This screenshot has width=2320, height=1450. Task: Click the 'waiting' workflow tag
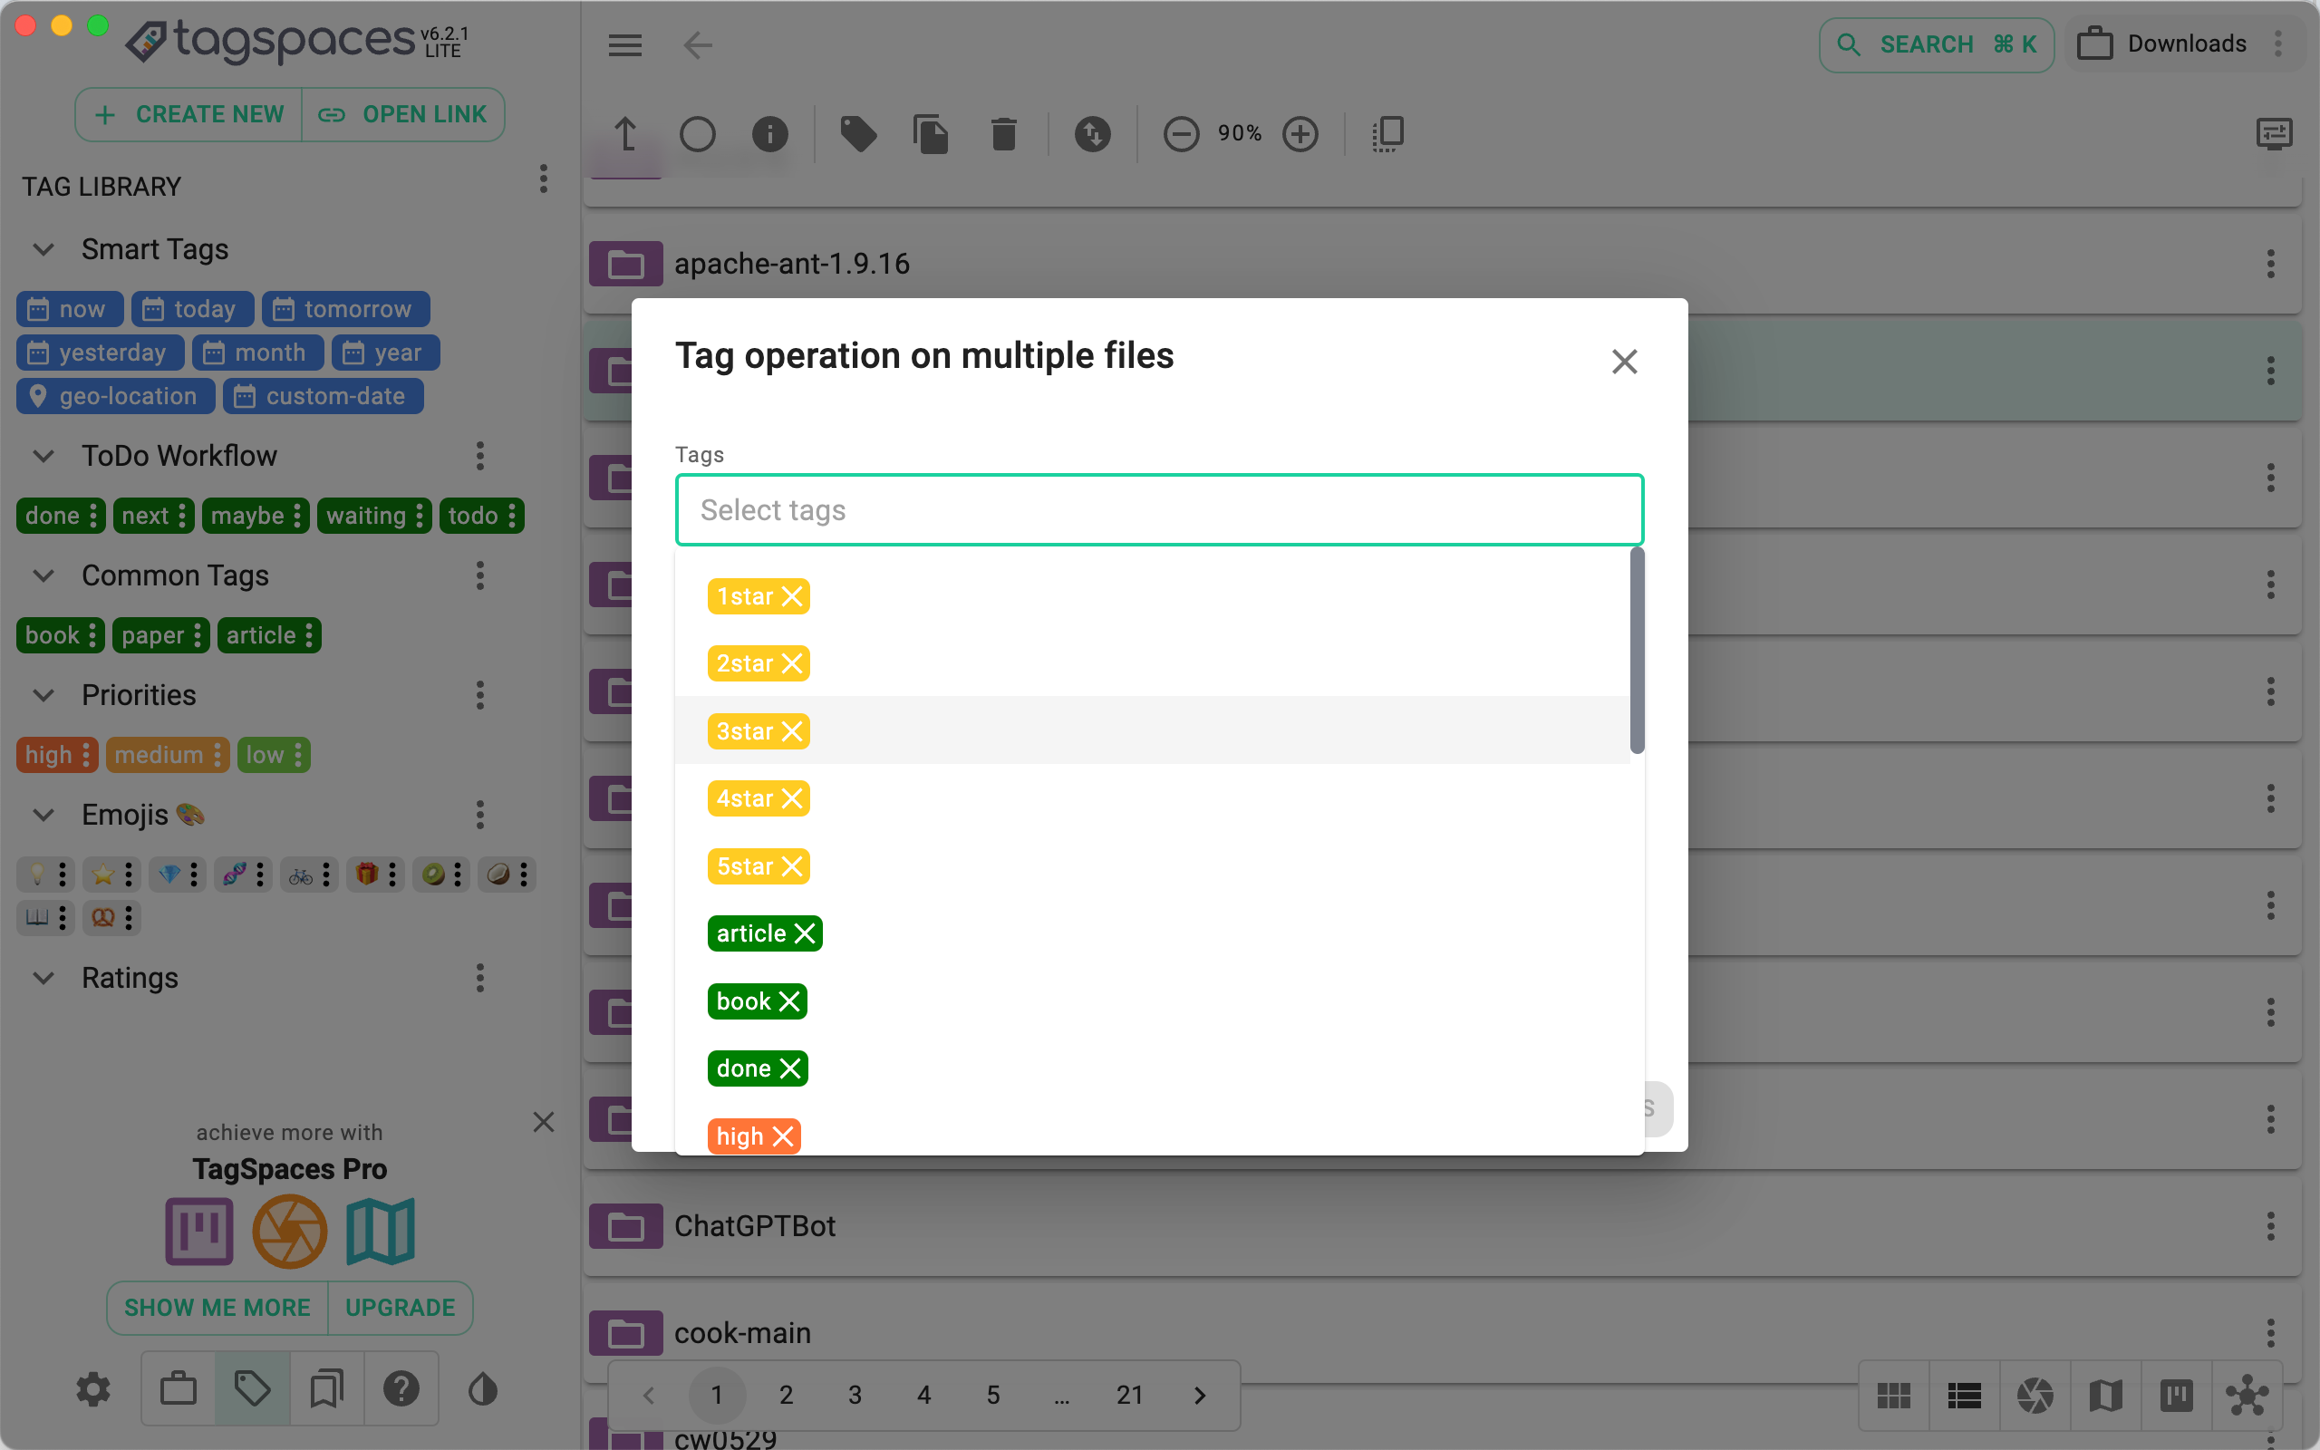click(x=374, y=515)
